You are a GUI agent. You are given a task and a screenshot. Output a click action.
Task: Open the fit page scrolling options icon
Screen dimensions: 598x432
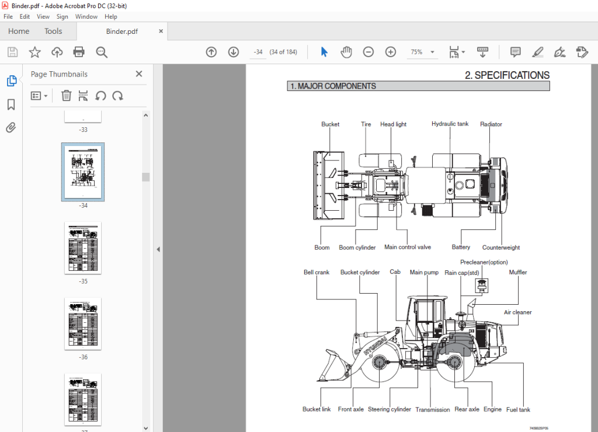[454, 52]
